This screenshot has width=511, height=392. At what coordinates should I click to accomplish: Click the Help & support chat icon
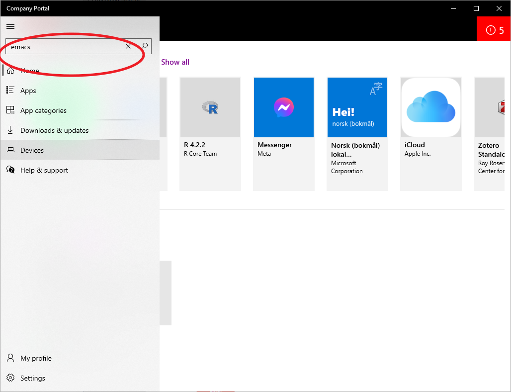tap(10, 170)
